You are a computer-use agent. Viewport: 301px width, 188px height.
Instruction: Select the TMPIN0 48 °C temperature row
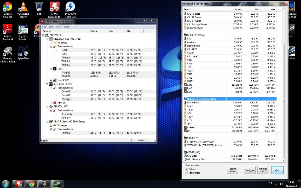[x=108, y=58]
